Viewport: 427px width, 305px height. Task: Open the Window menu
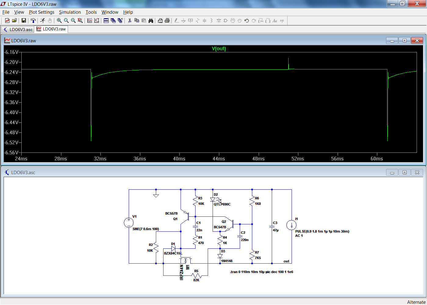tap(110, 12)
